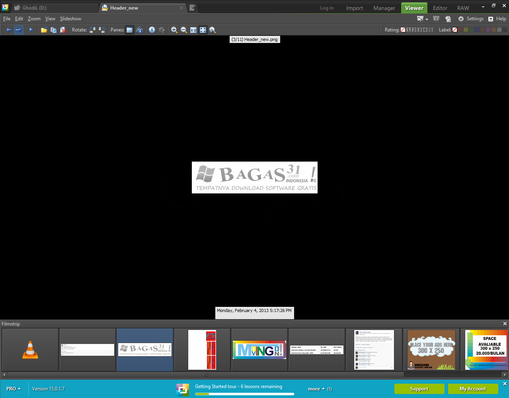
Task: Toggle the information pane icon
Action: 139,30
